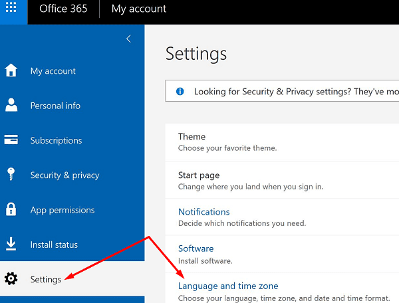Click 'Decide which notifications you need.' text
Screen dimensions: 399x303
pos(242,223)
